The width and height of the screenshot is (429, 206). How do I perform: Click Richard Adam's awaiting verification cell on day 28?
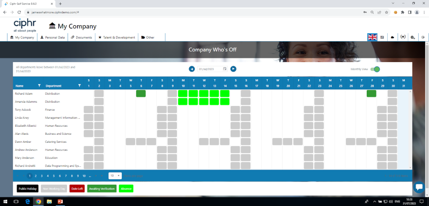click(x=371, y=94)
